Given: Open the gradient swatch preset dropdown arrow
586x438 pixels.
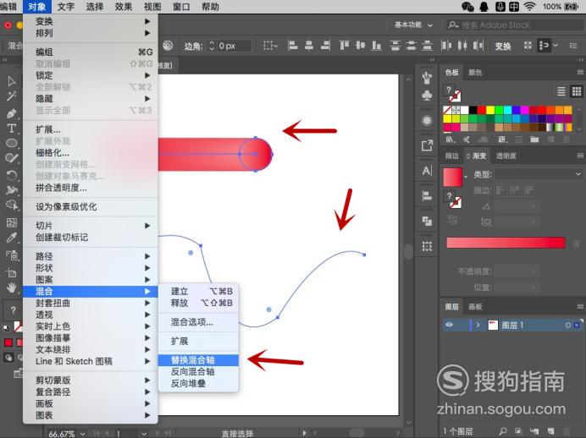Looking at the screenshot, I should coord(466,177).
